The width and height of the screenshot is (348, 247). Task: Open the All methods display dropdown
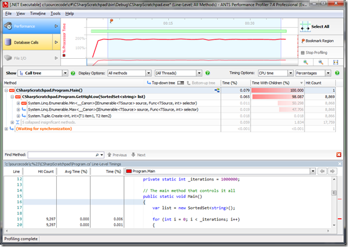[x=148, y=73]
